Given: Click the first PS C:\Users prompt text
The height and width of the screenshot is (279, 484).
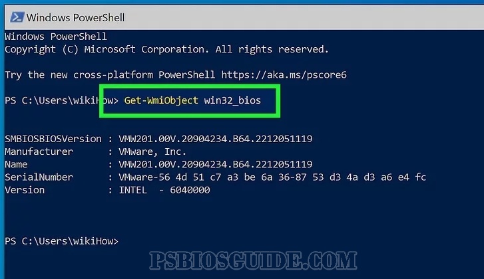Looking at the screenshot, I should pos(61,101).
